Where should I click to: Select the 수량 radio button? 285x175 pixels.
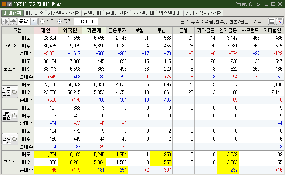click(43, 21)
